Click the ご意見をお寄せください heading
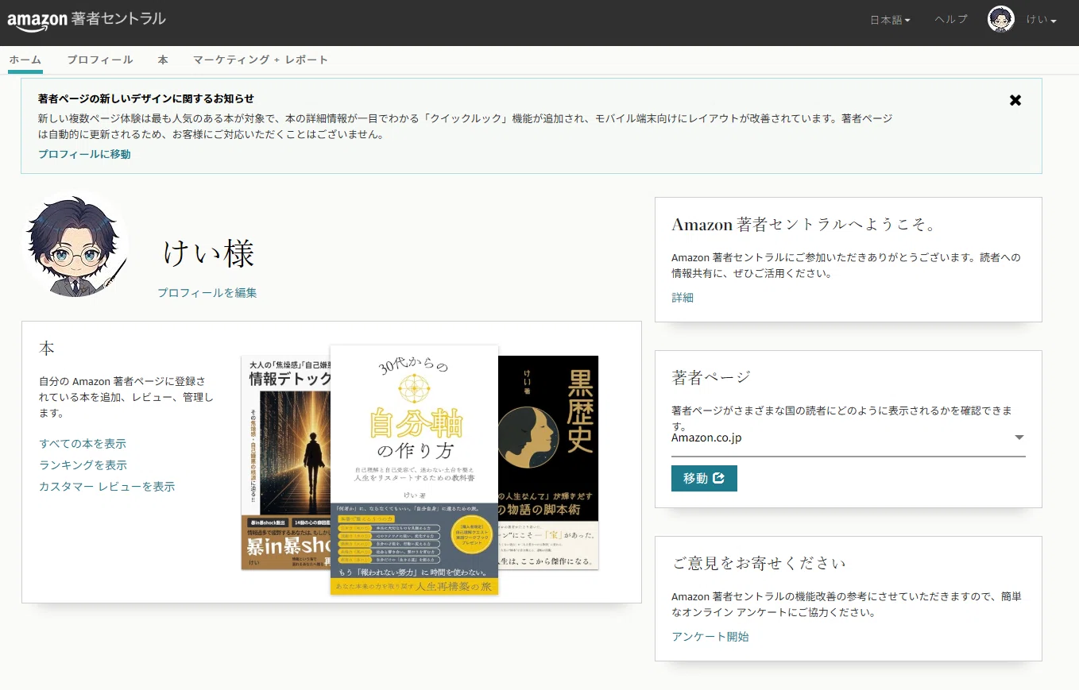This screenshot has width=1079, height=690. click(x=759, y=562)
